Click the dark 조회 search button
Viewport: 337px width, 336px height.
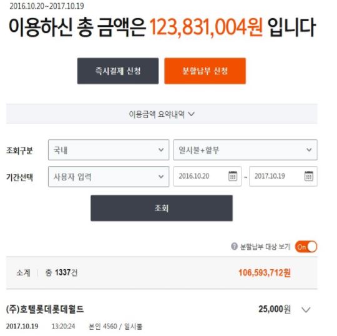pyautogui.click(x=162, y=208)
